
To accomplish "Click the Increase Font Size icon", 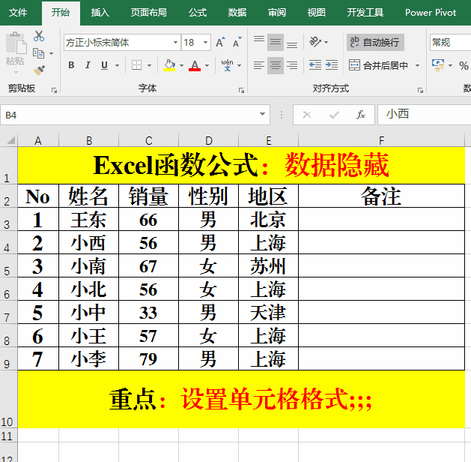I will click(221, 43).
